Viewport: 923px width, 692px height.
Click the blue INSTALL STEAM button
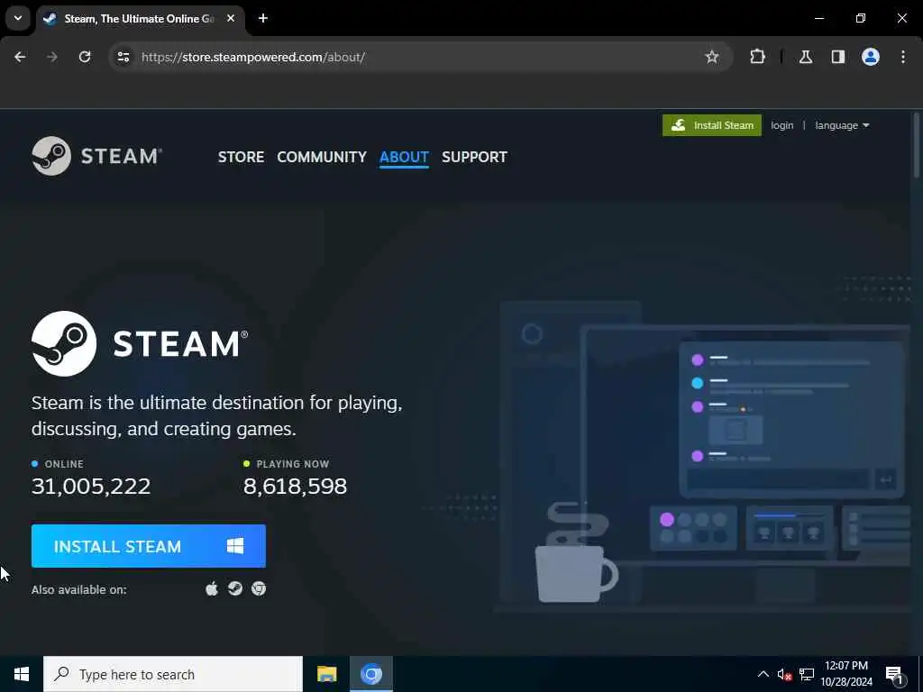point(149,546)
